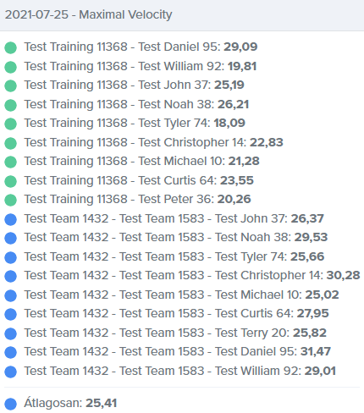Click green dot beside Training Daniel 95 entry
Viewport: 364px width, 413px height.
click(10, 47)
